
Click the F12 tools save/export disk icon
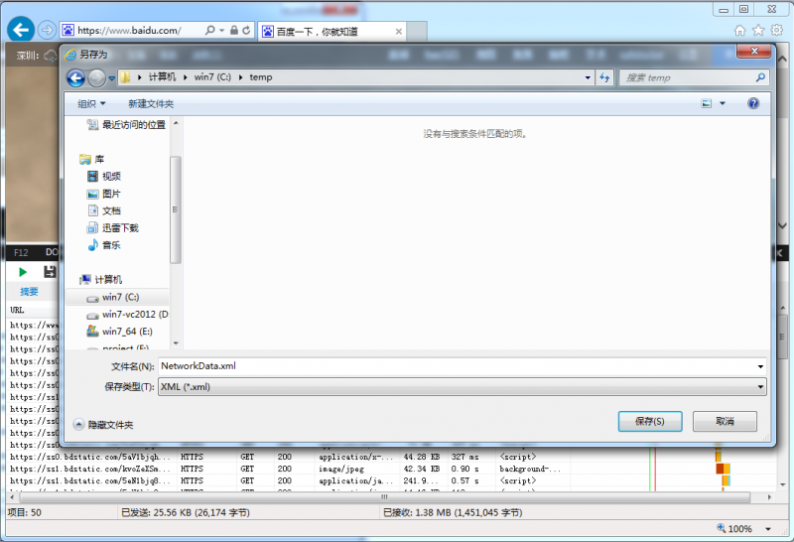[x=49, y=272]
